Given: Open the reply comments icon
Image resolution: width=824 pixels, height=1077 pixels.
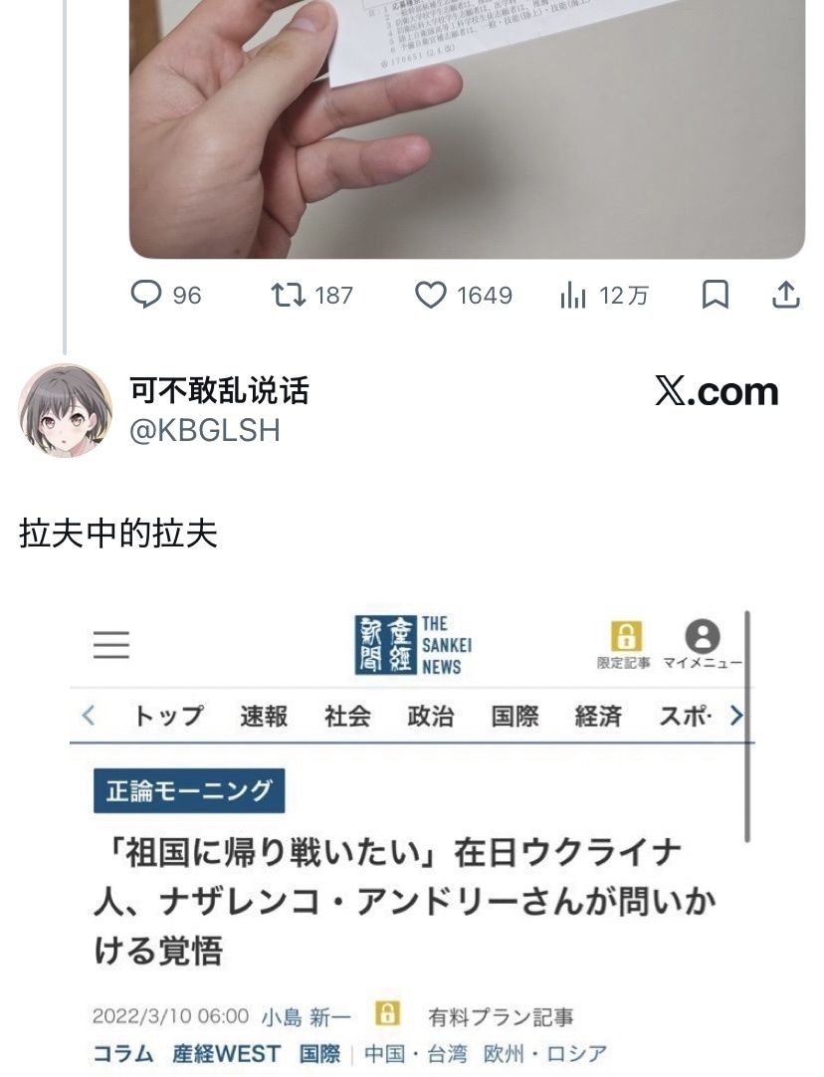Looking at the screenshot, I should tap(146, 296).
